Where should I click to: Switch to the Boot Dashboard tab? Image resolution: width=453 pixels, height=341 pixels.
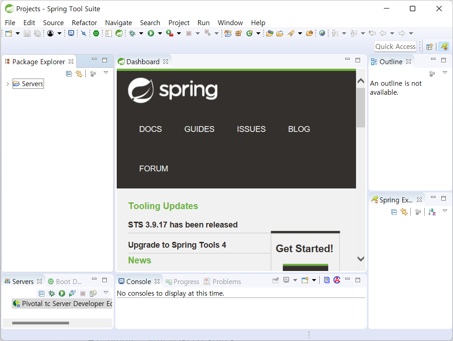coord(65,281)
